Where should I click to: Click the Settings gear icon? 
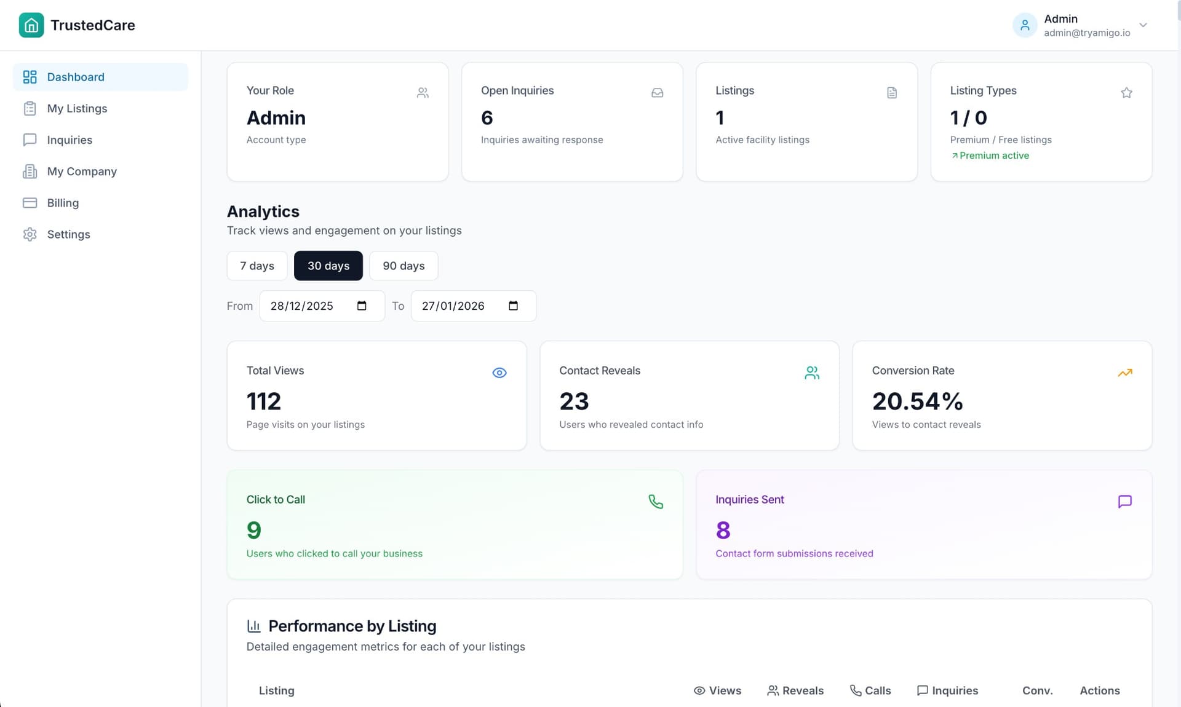tap(31, 234)
